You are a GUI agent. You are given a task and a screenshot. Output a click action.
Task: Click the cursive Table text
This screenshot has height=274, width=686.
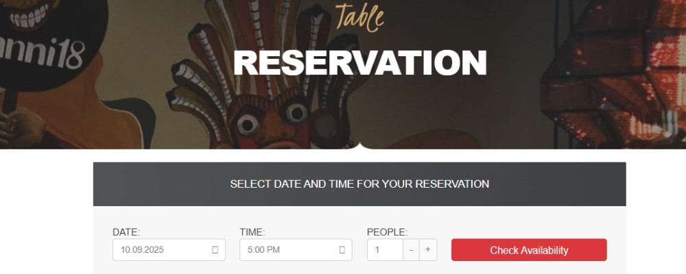click(x=359, y=17)
